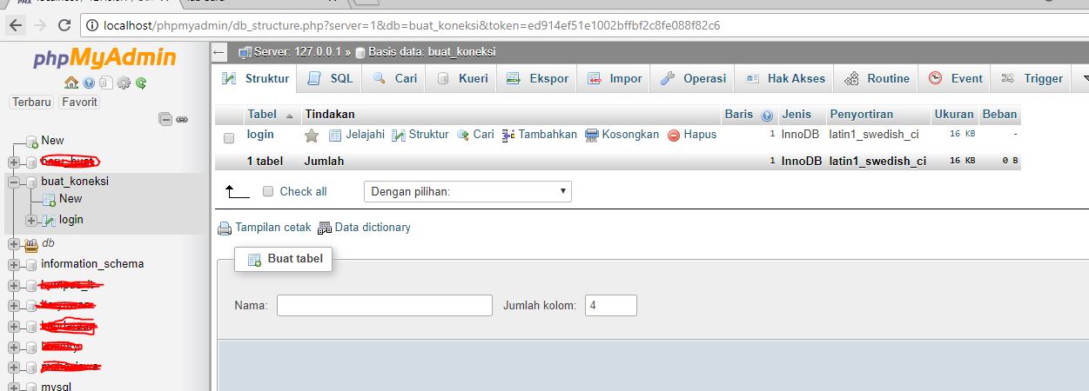Click the Tampilan cetak link
The image size is (1089, 391).
272,228
